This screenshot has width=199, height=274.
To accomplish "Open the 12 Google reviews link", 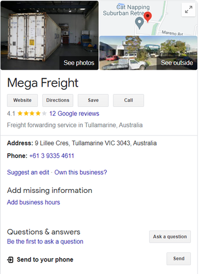I will [74, 113].
